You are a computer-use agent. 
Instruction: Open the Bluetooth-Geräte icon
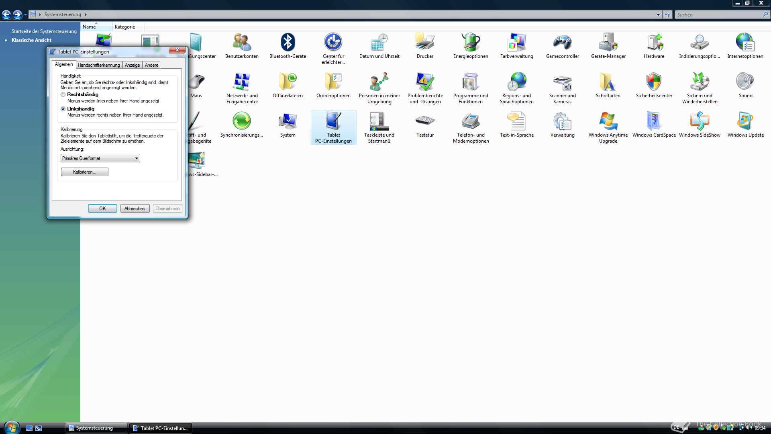coord(288,43)
